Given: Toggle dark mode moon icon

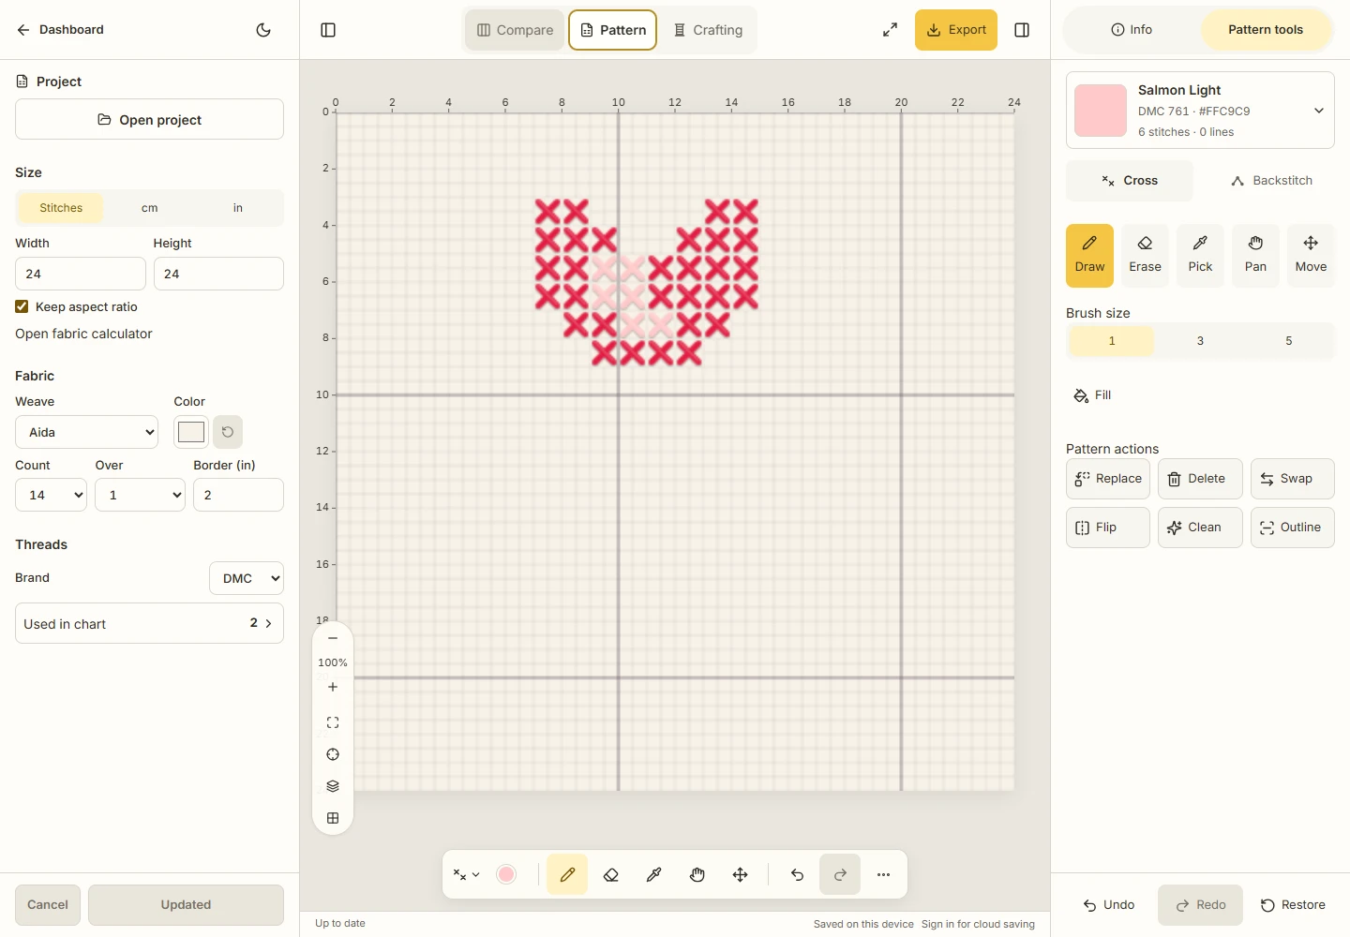Looking at the screenshot, I should coord(263,30).
